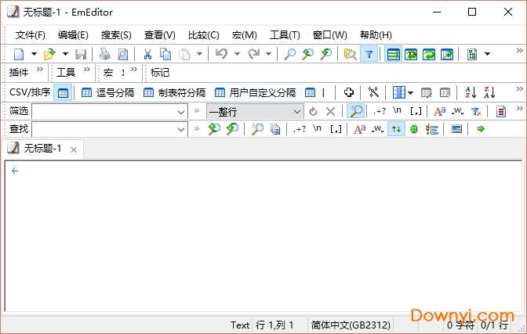Image resolution: width=527 pixels, height=334 pixels.
Task: Sort descending with the Z-A icon
Action: pos(489,92)
